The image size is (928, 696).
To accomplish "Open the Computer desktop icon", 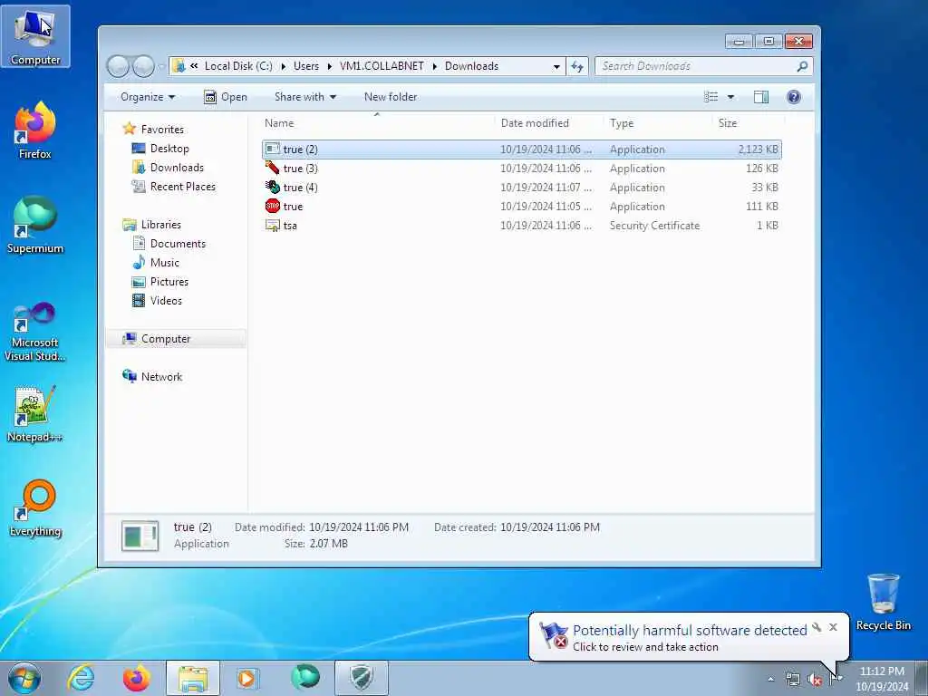I will [35, 36].
